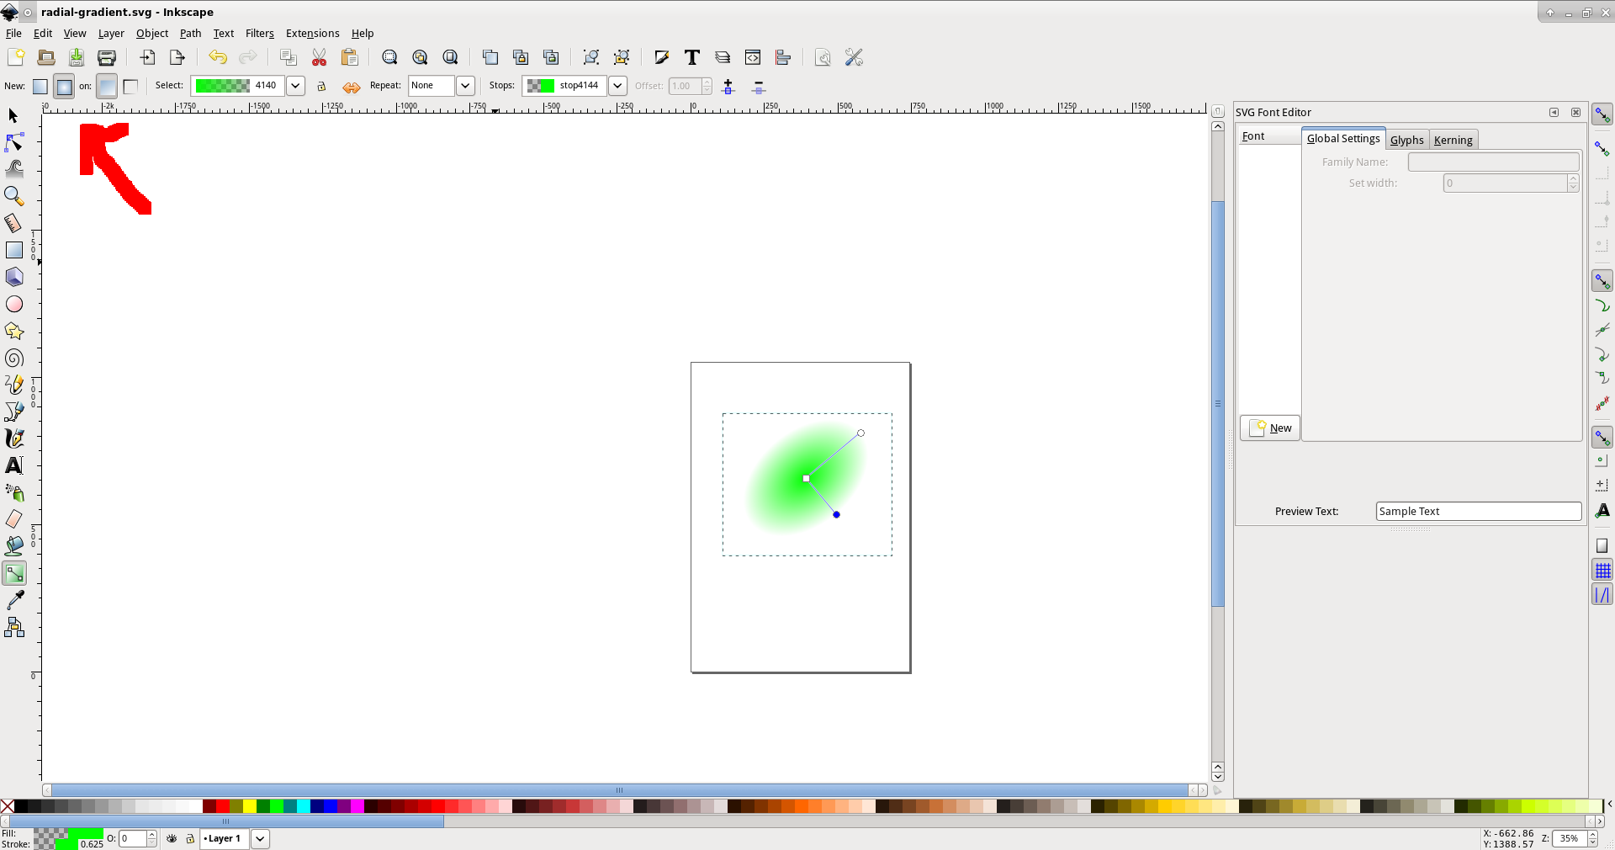The image size is (1615, 850).
Task: Select the Calligraphy tool
Action: [x=14, y=438]
